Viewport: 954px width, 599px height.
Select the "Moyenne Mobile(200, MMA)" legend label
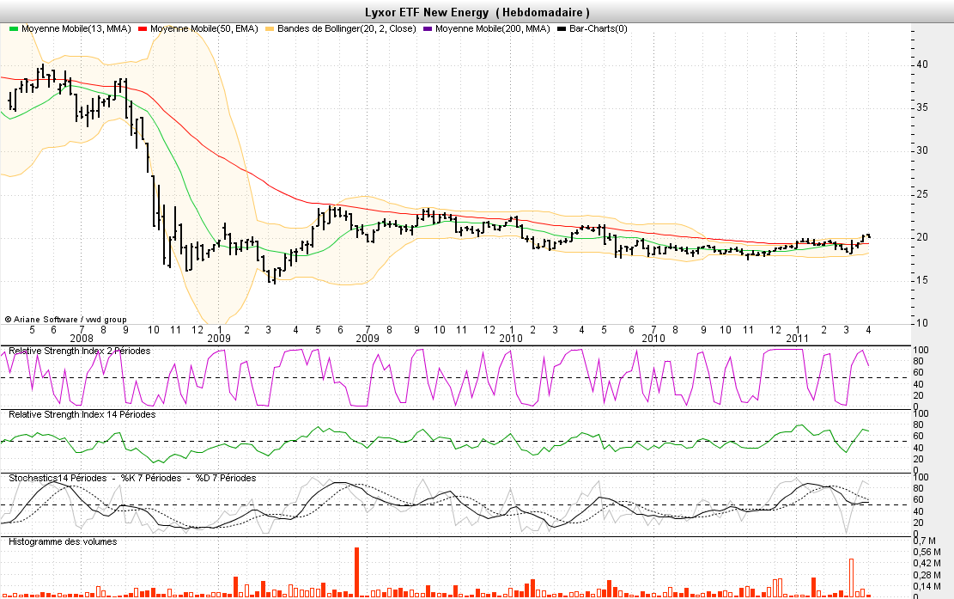pyautogui.click(x=493, y=28)
